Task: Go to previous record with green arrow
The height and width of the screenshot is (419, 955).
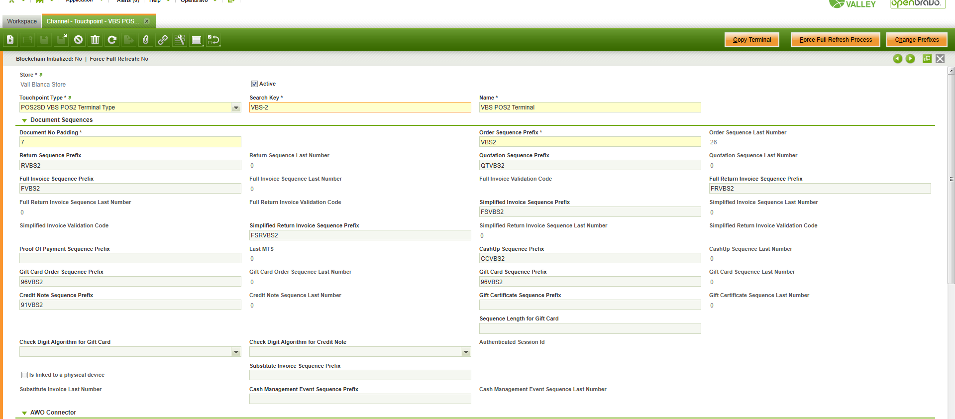Action: 897,59
